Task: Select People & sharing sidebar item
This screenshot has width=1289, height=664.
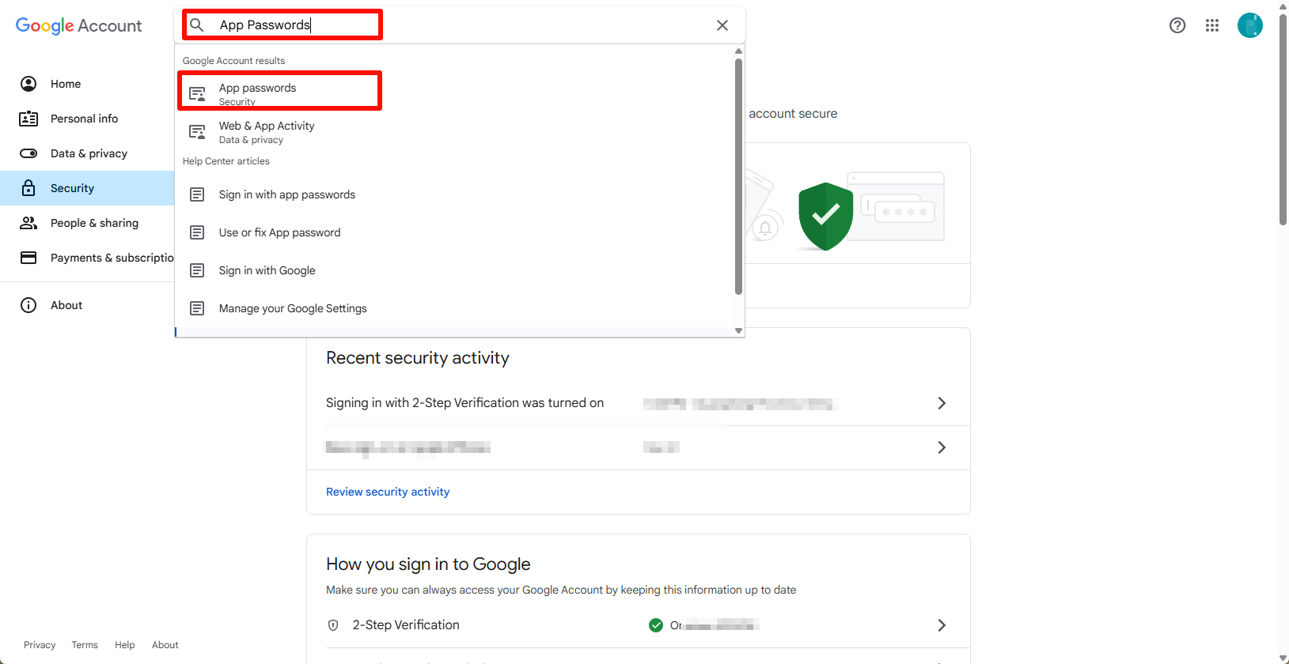Action: (x=94, y=223)
